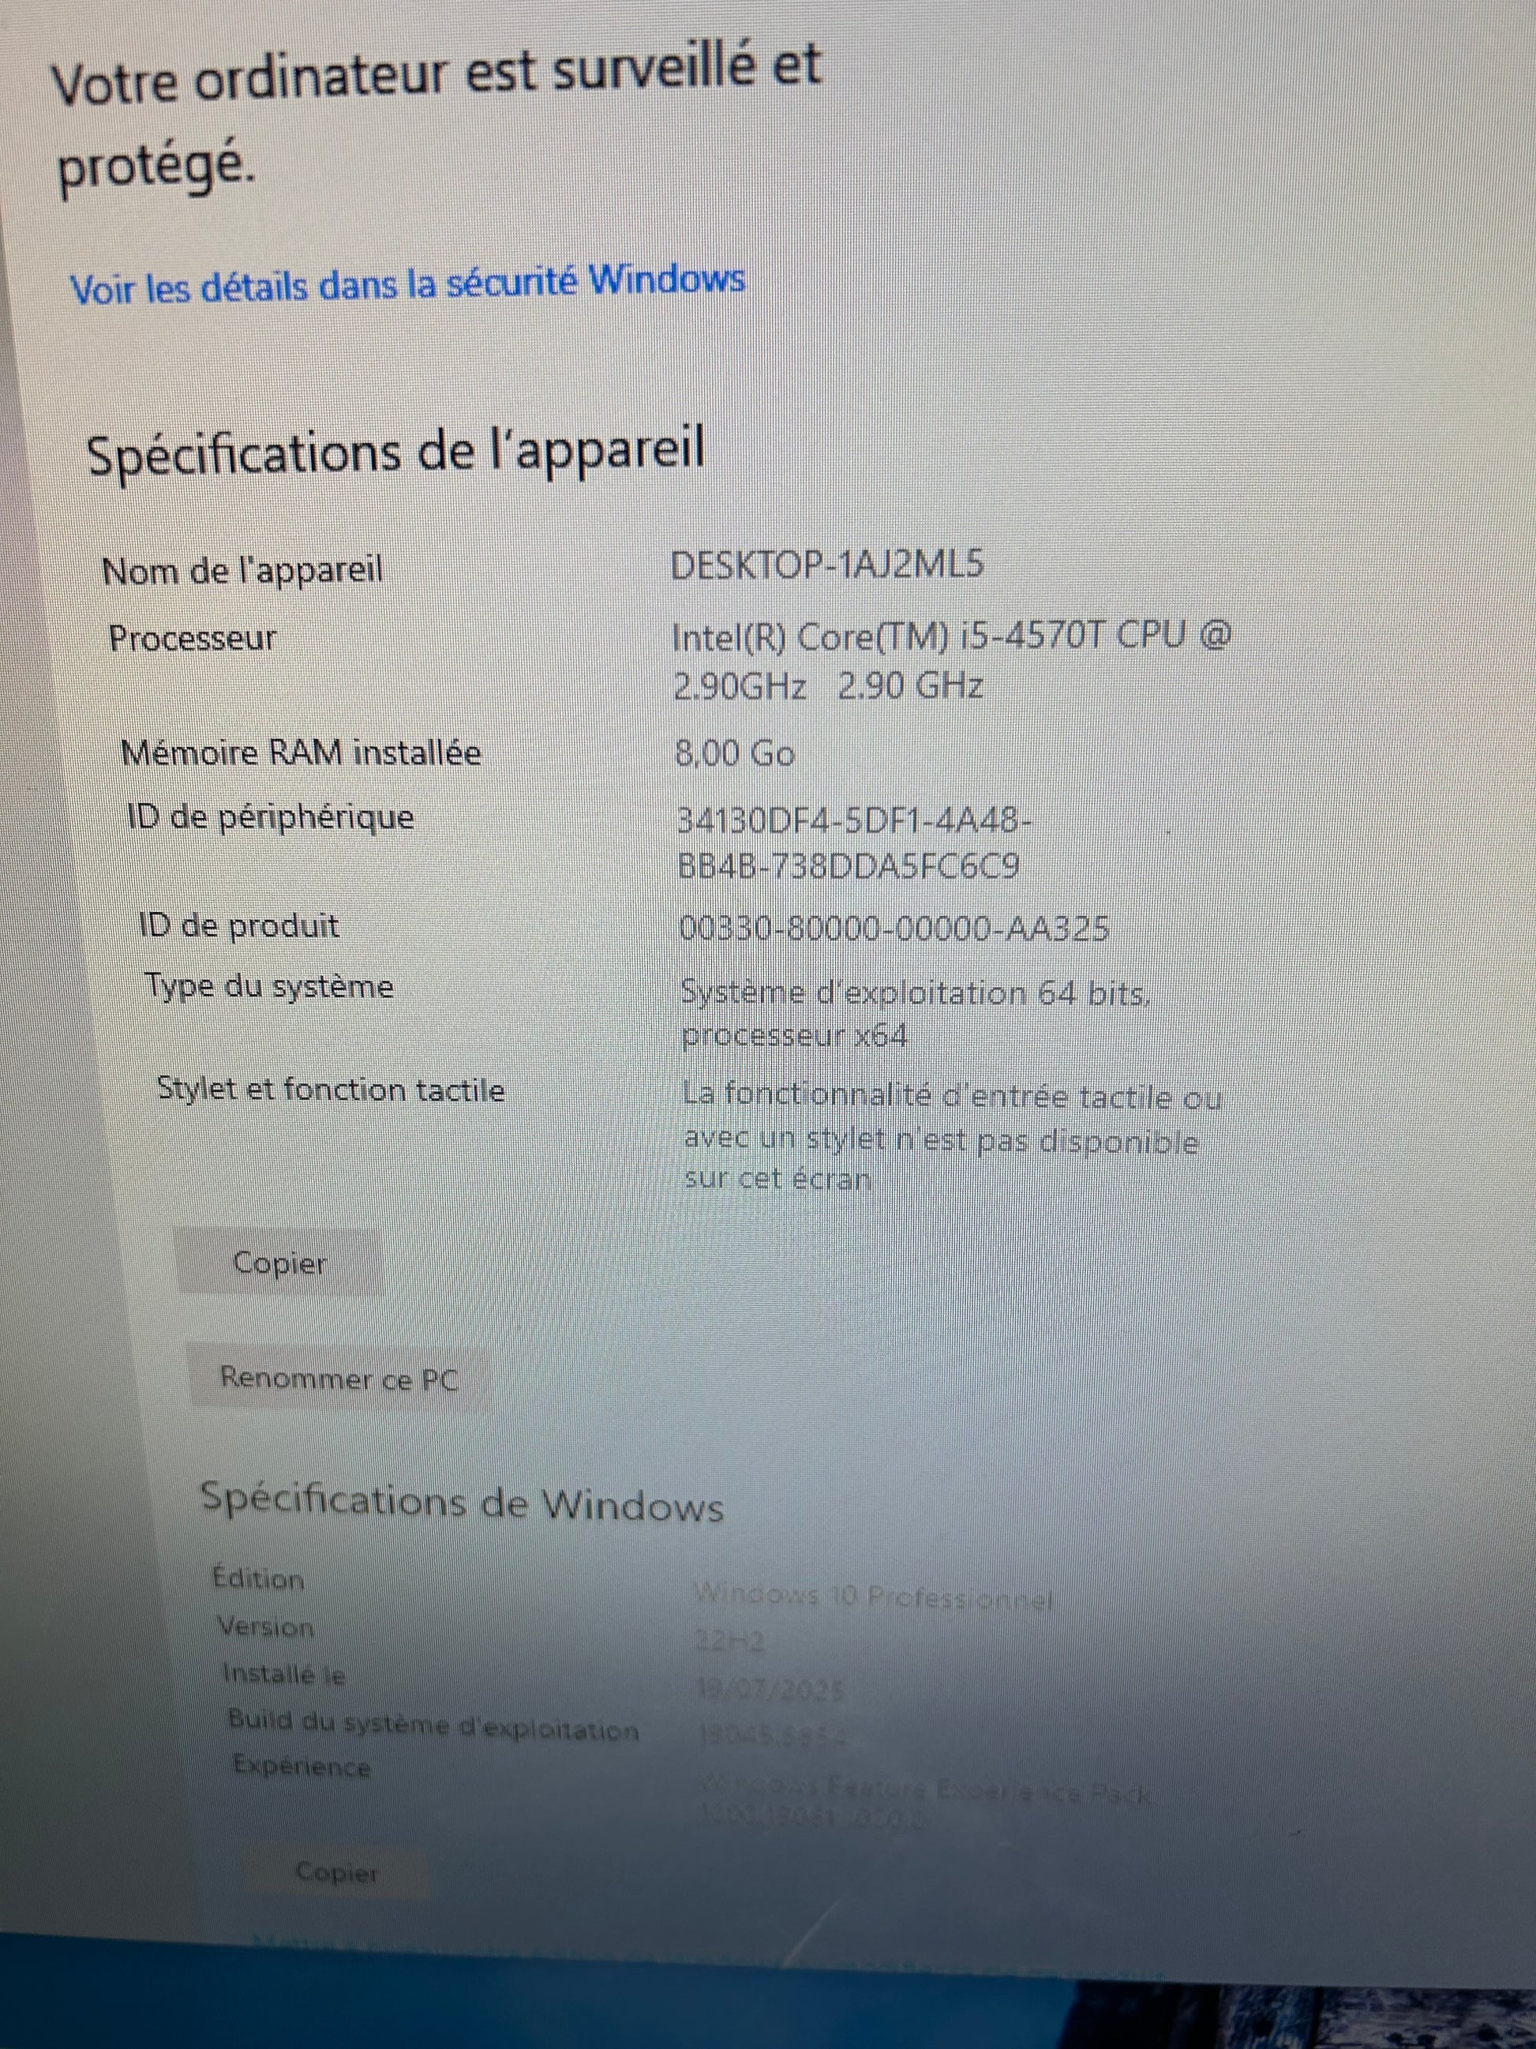The image size is (1536, 2049).
Task: Click the Nom de l'appareil label
Action: point(242,571)
